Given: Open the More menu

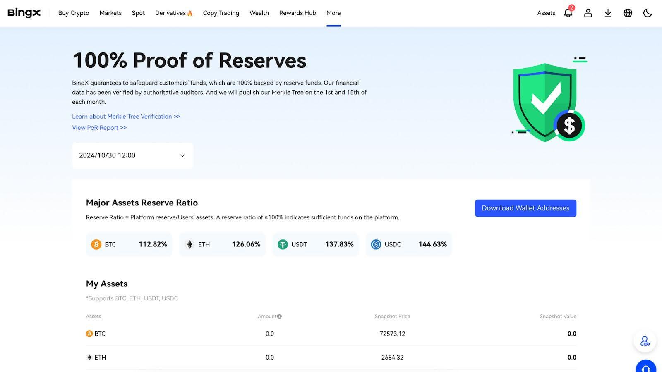Looking at the screenshot, I should point(333,13).
